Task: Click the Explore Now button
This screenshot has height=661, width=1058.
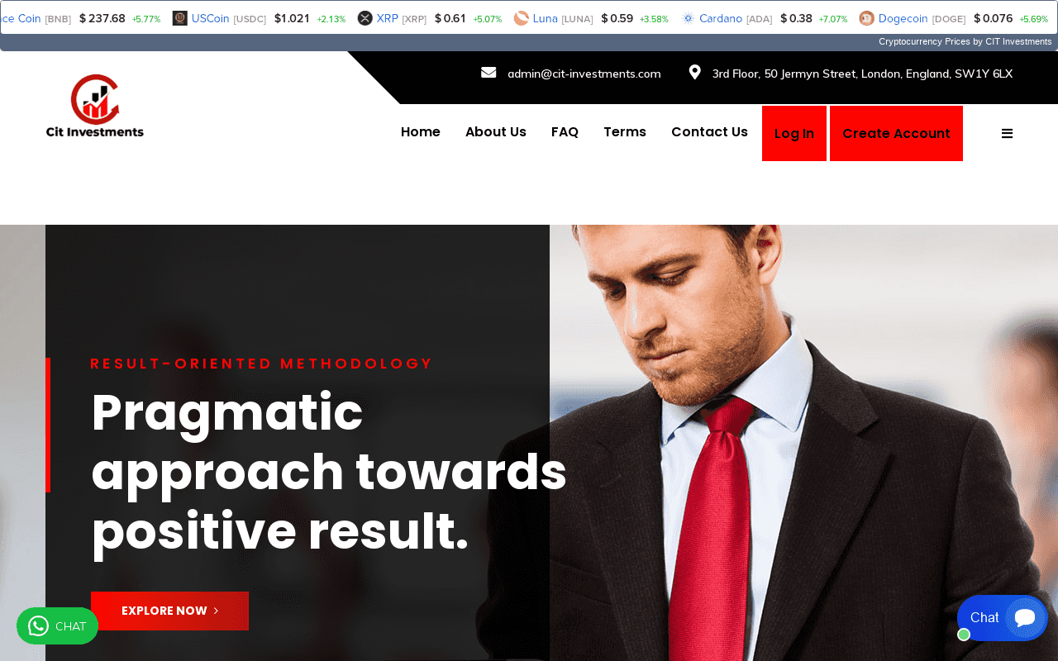Action: [x=169, y=611]
